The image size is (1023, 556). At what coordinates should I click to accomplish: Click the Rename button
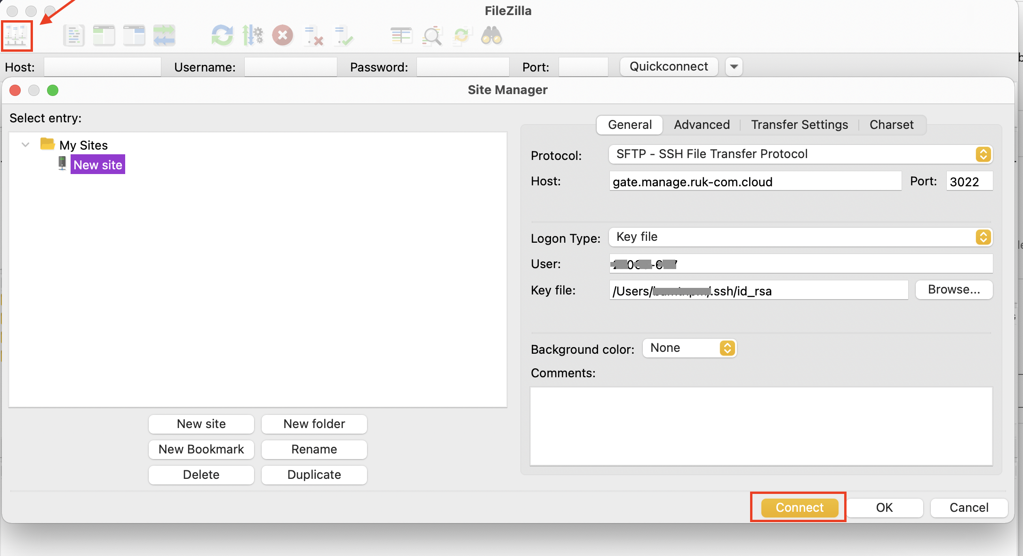pyautogui.click(x=314, y=449)
